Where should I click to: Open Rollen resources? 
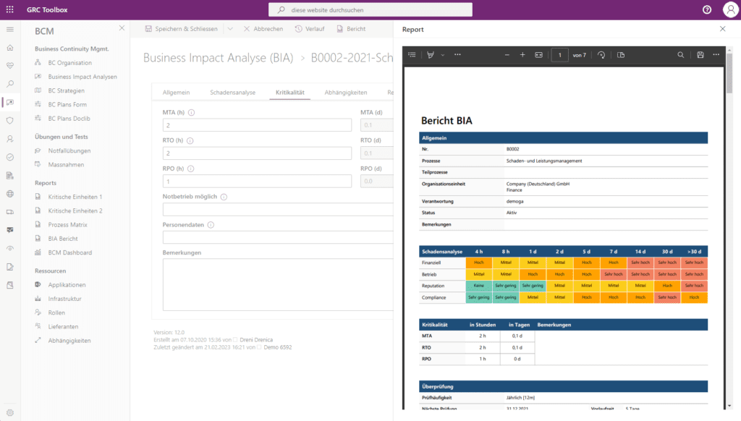click(x=56, y=312)
